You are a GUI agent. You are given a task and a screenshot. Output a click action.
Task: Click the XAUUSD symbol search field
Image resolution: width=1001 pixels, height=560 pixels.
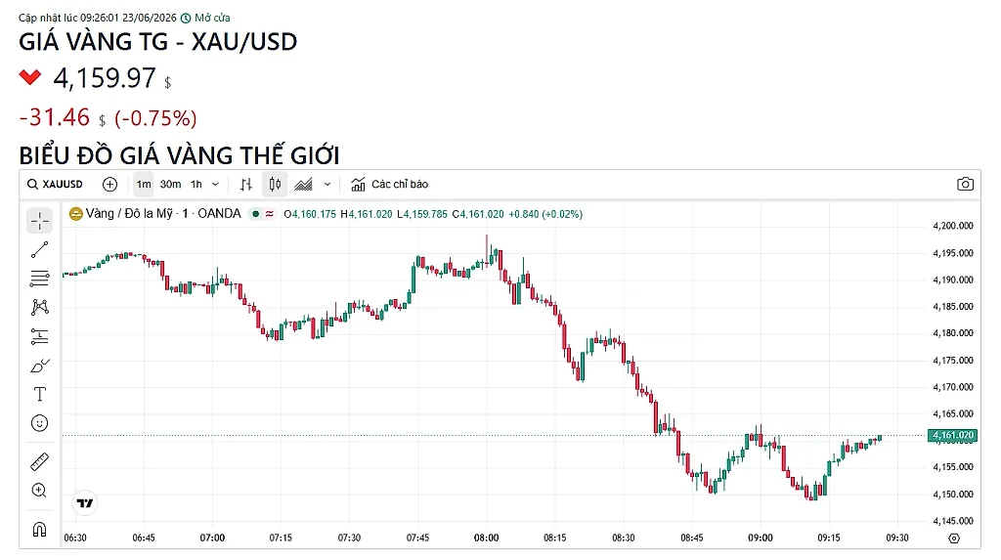point(55,185)
